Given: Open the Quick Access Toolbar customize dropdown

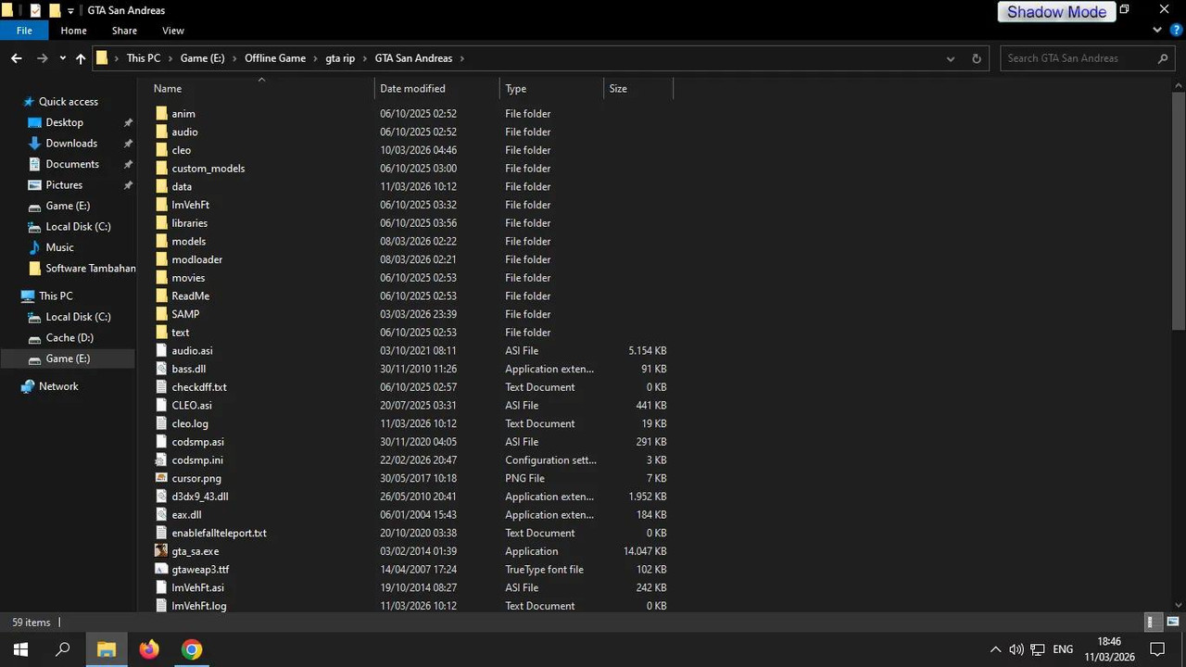Looking at the screenshot, I should click(x=70, y=11).
